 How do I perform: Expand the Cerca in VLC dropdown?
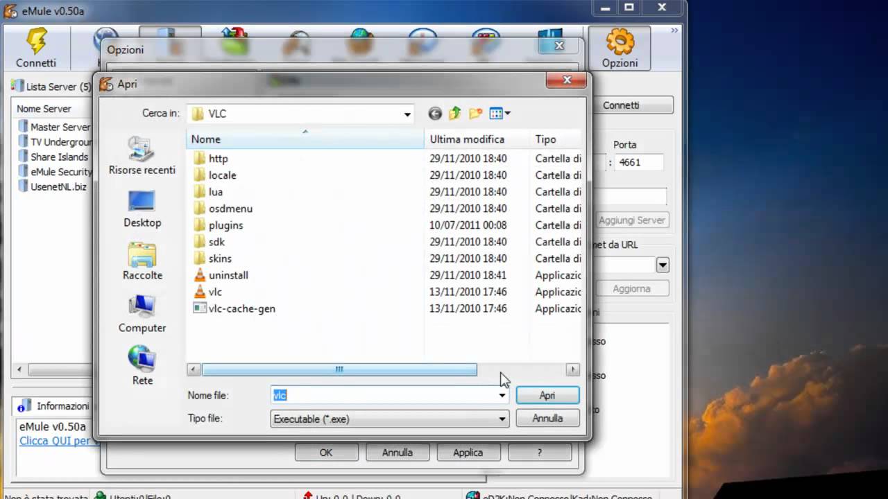[407, 114]
